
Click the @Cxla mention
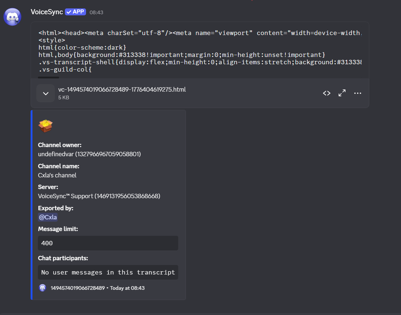[47, 217]
